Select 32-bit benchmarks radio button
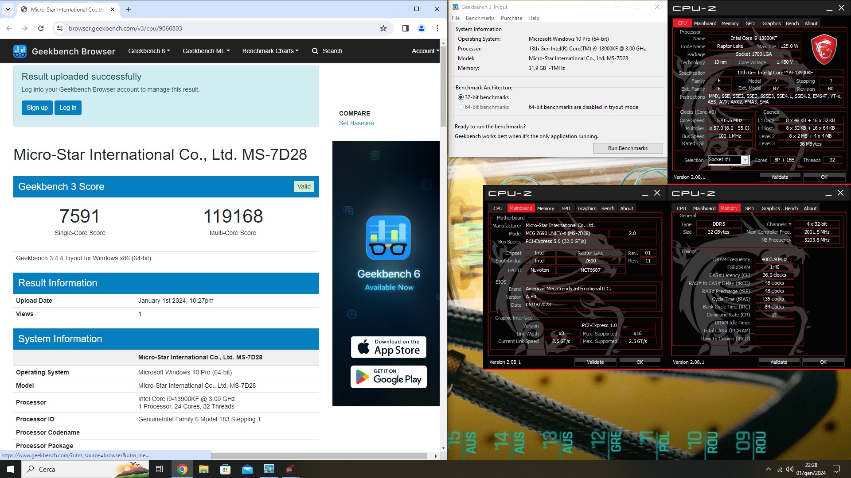The height and width of the screenshot is (478, 851). (x=461, y=97)
